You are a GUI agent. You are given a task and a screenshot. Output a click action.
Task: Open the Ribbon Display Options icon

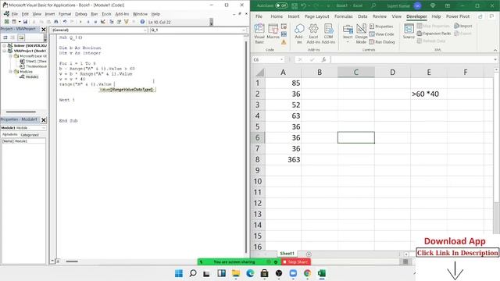click(x=448, y=5)
